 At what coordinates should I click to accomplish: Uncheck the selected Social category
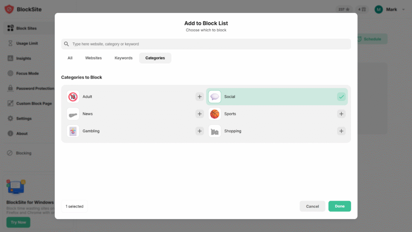341,97
